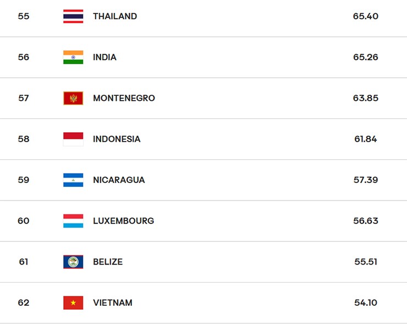
Task: Click the Luxembourg flag icon
Action: tap(73, 221)
